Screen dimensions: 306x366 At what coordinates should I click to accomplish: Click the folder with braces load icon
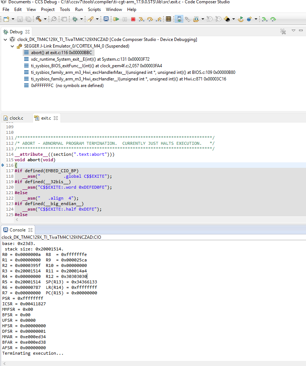pyautogui.click(x=196, y=19)
